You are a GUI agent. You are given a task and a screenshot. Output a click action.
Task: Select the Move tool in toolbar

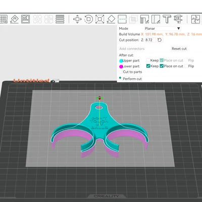tap(77, 19)
